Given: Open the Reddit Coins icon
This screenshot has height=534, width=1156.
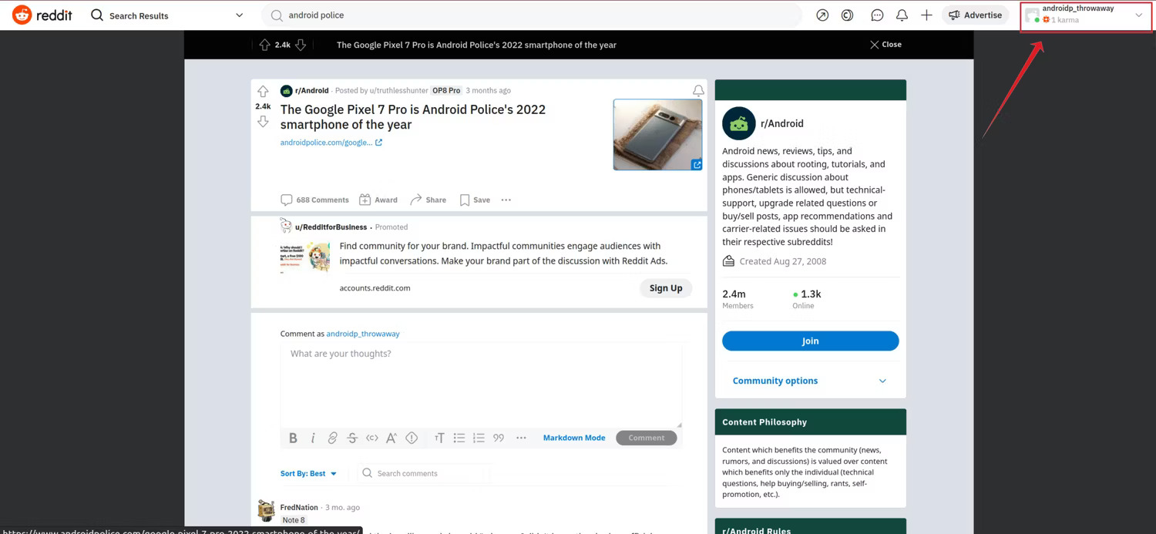Looking at the screenshot, I should (847, 15).
